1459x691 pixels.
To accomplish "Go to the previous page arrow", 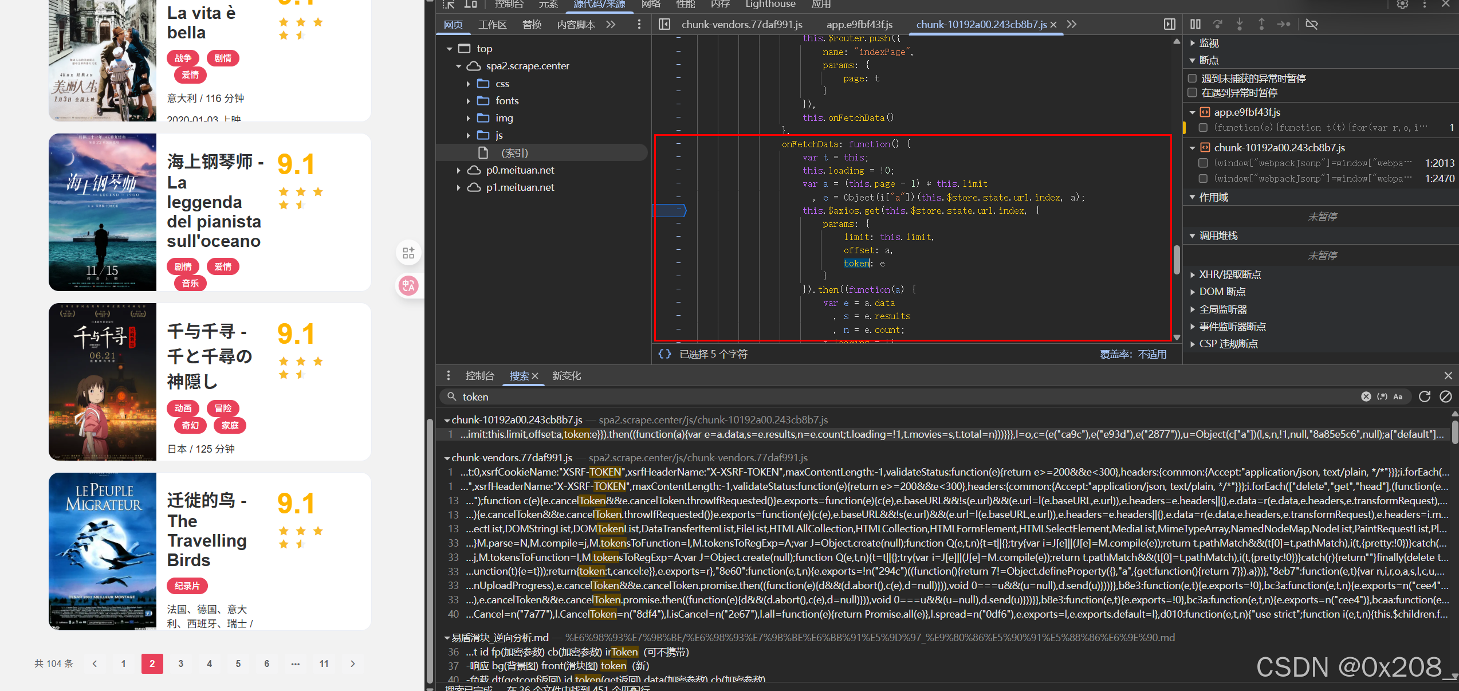I will [95, 663].
